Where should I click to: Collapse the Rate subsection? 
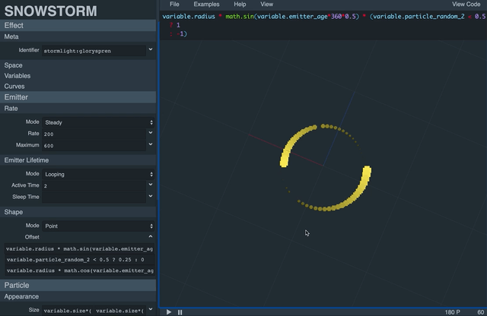click(x=78, y=109)
